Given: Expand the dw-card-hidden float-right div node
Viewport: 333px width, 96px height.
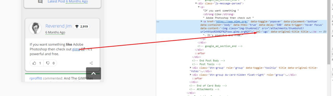Looking at the screenshot, I should (191, 75).
